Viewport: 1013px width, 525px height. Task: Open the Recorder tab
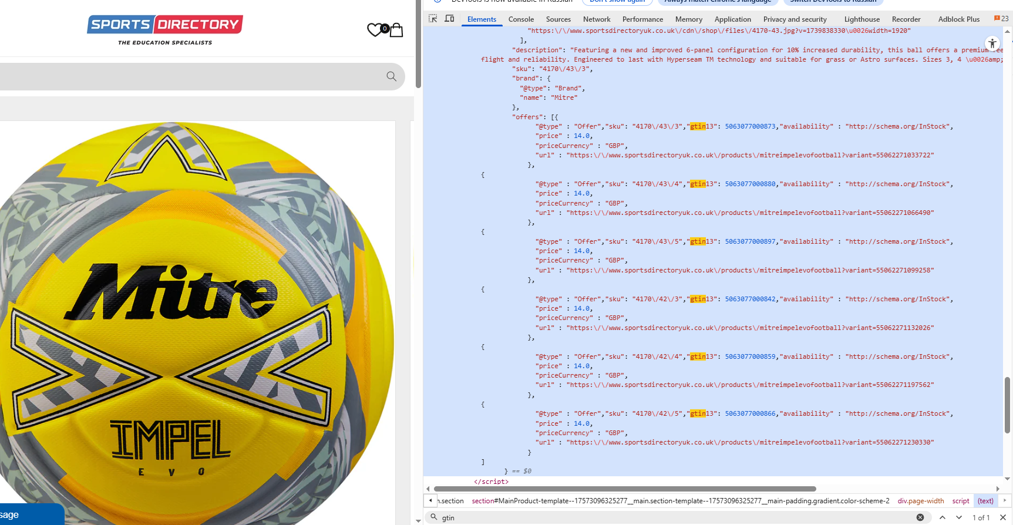[x=906, y=19]
